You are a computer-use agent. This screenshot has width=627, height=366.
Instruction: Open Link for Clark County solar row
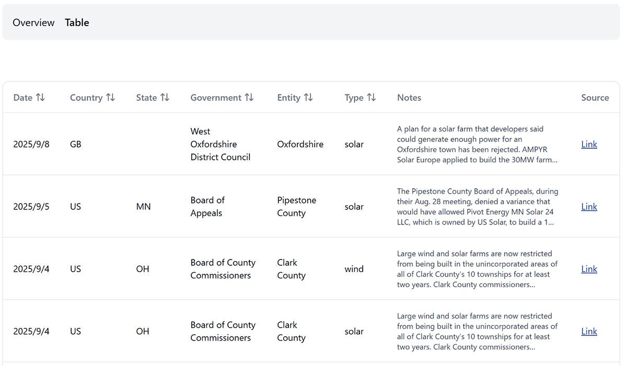(589, 332)
